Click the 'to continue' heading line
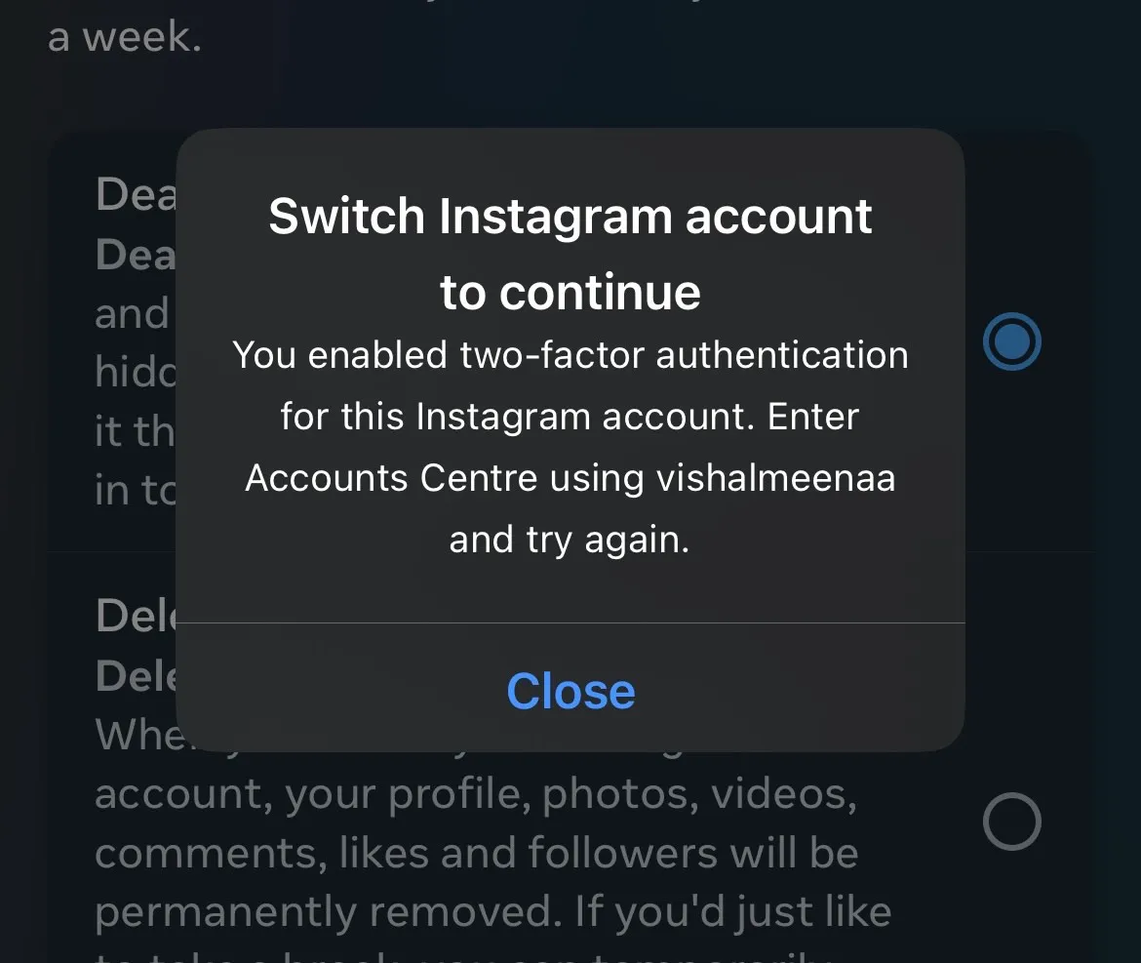The height and width of the screenshot is (963, 1141). tap(570, 292)
